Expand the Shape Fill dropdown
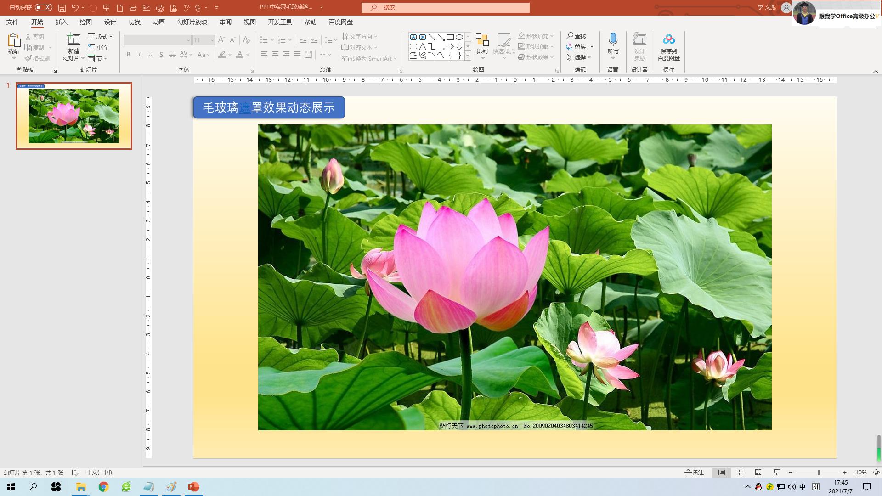882x496 pixels. 552,36
